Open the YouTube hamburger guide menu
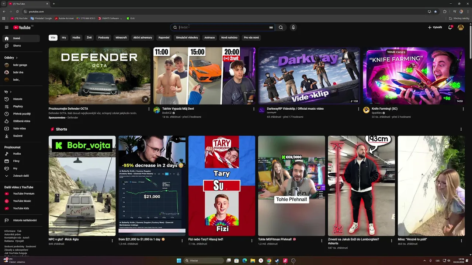Image resolution: width=472 pixels, height=265 pixels. click(x=6, y=27)
